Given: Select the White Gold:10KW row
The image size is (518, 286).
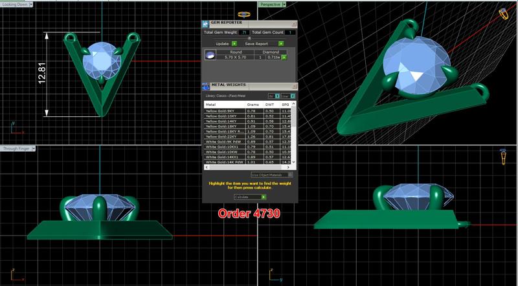Looking at the screenshot, I should coord(247,152).
